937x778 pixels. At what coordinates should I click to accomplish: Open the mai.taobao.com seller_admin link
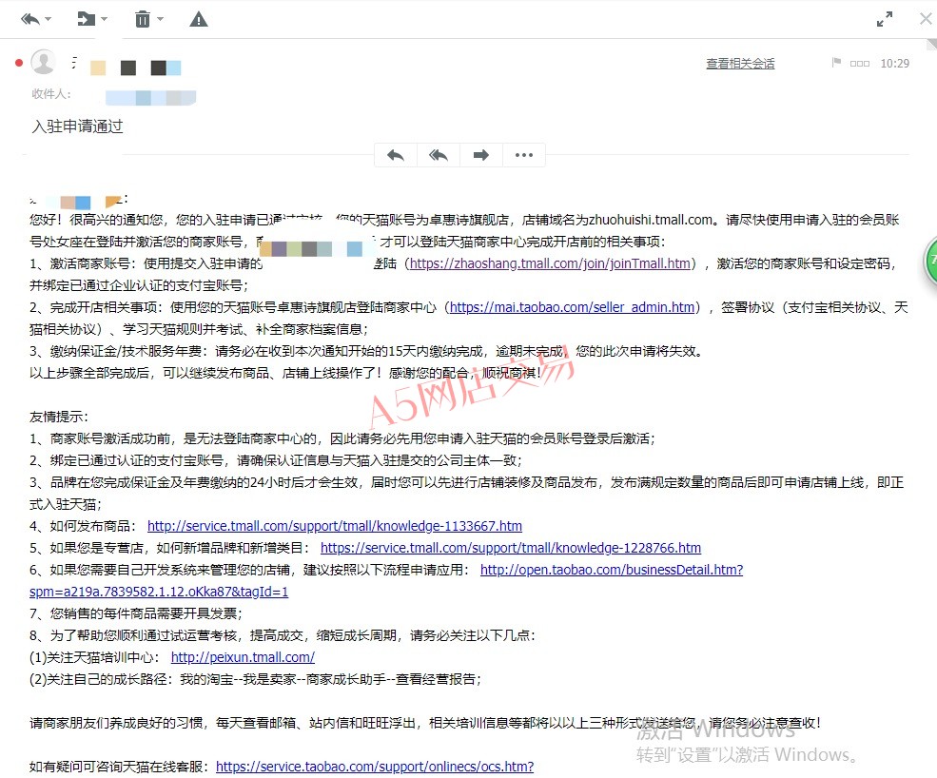click(573, 307)
